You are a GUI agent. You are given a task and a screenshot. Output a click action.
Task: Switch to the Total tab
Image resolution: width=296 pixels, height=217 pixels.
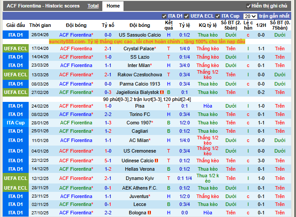coord(93,6)
